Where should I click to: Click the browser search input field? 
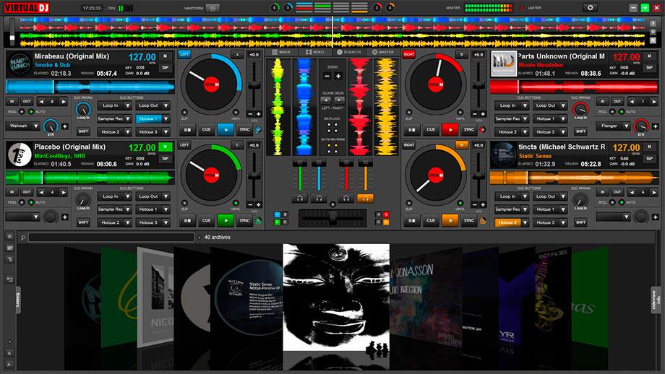[111, 238]
